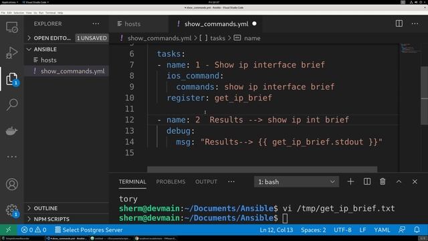Switch to the Output panel tab
Screen dimensions: 428x241
206,181
